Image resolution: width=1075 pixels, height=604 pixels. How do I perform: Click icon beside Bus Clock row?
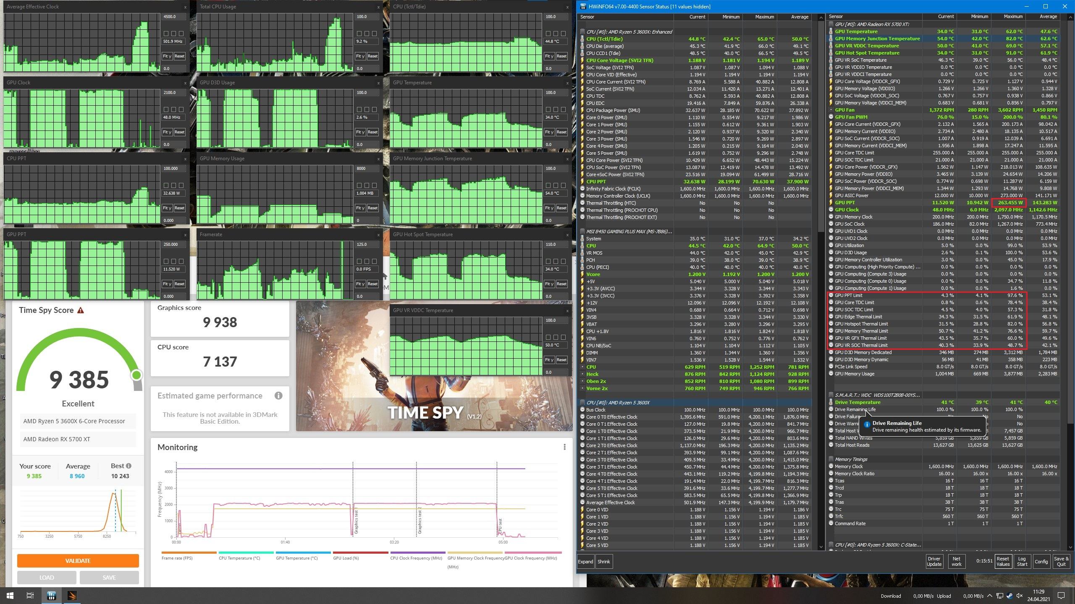582,410
